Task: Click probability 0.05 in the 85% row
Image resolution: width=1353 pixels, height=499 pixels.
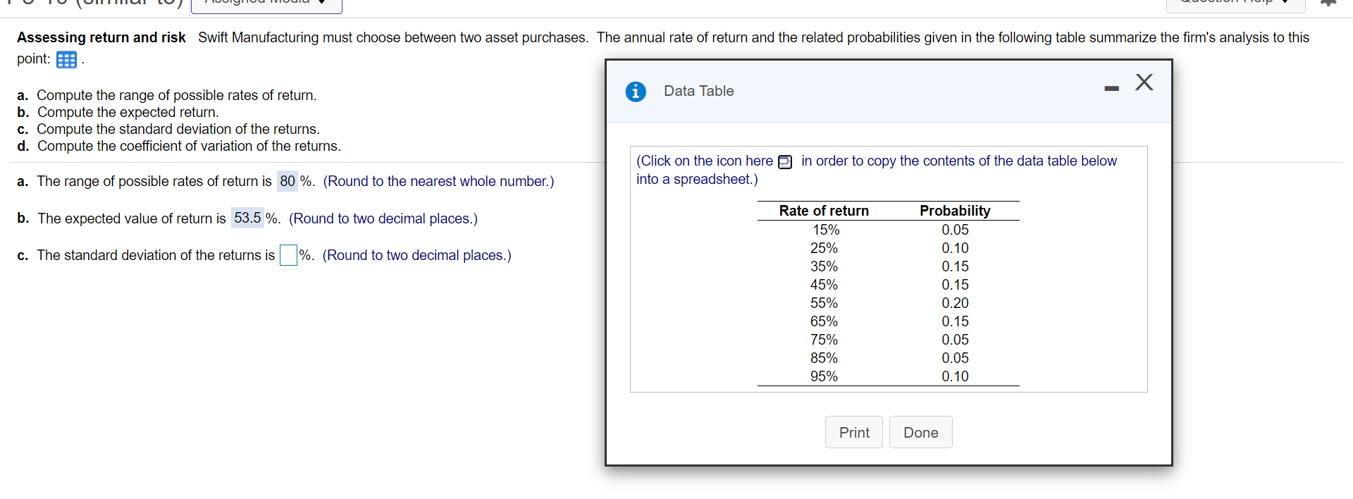Action: 955,358
